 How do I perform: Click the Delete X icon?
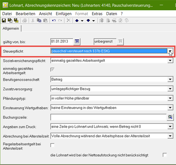click(x=69, y=20)
